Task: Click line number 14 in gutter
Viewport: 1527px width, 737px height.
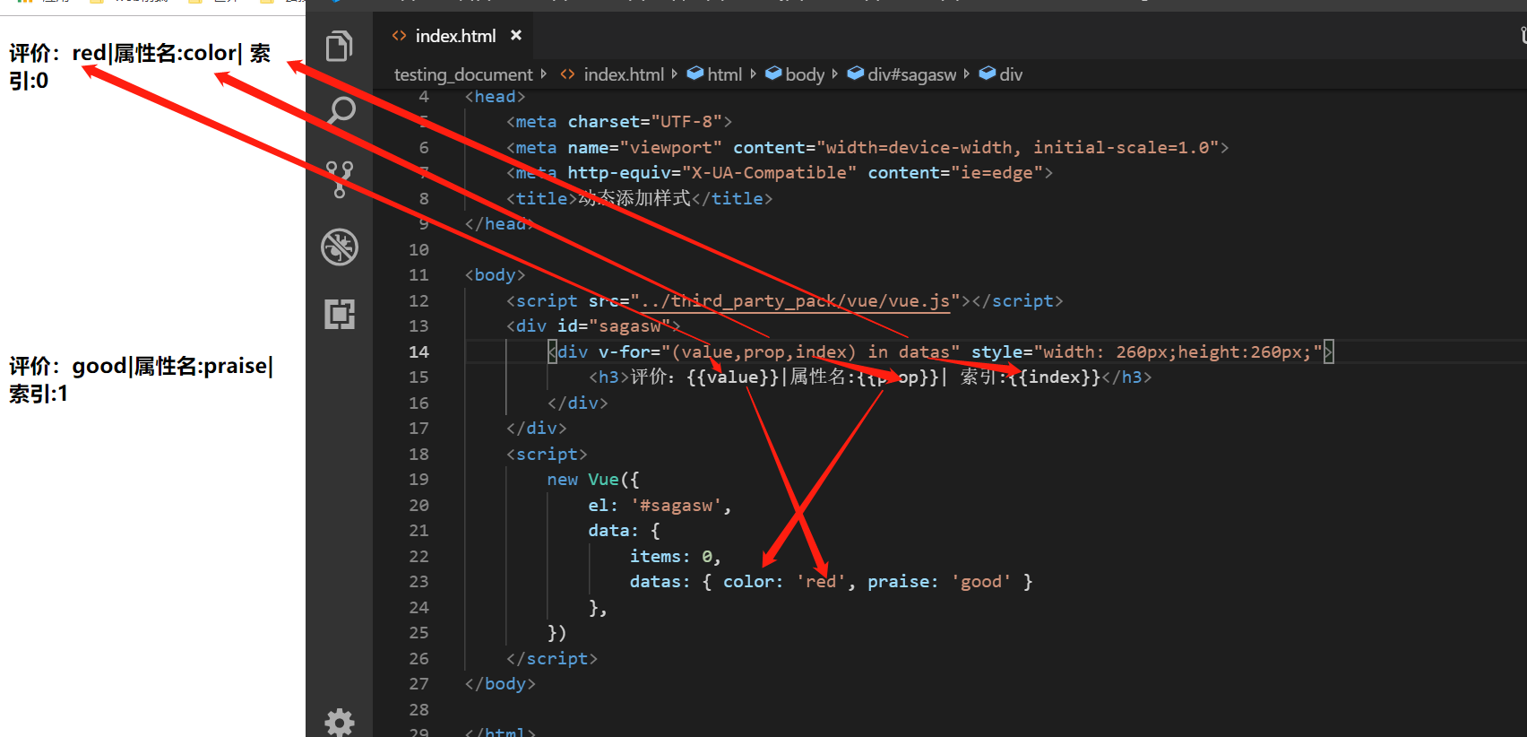Action: pyautogui.click(x=418, y=351)
